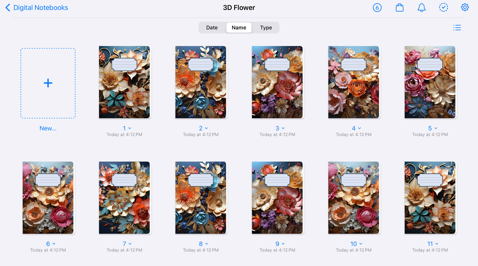The image size is (478, 266).
Task: Open notebook 3 cover thumbnail
Action: tap(277, 82)
